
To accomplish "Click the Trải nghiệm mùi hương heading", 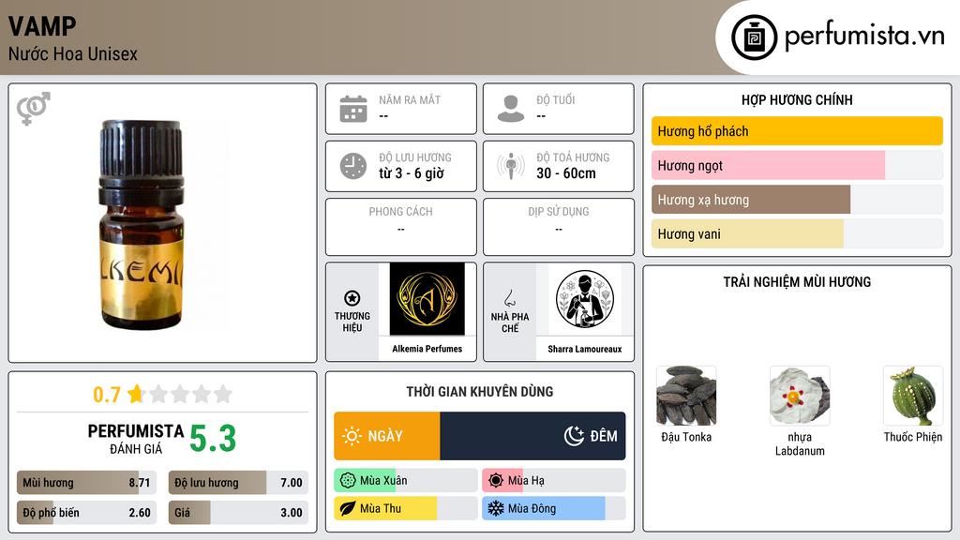I will tap(797, 282).
